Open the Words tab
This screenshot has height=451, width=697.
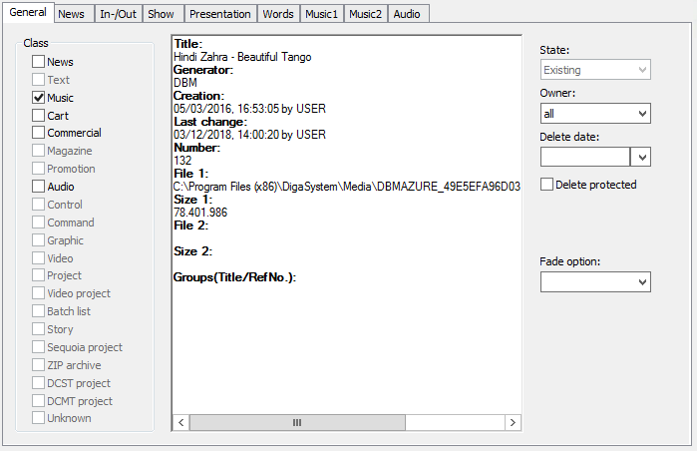(x=278, y=14)
